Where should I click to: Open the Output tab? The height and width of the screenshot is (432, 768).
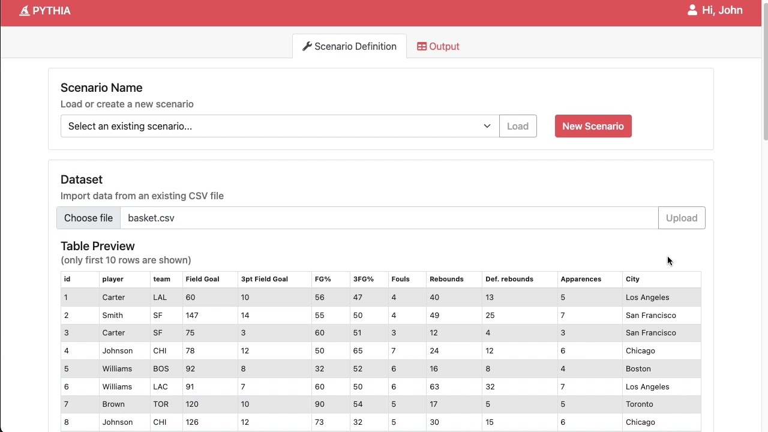pos(438,46)
